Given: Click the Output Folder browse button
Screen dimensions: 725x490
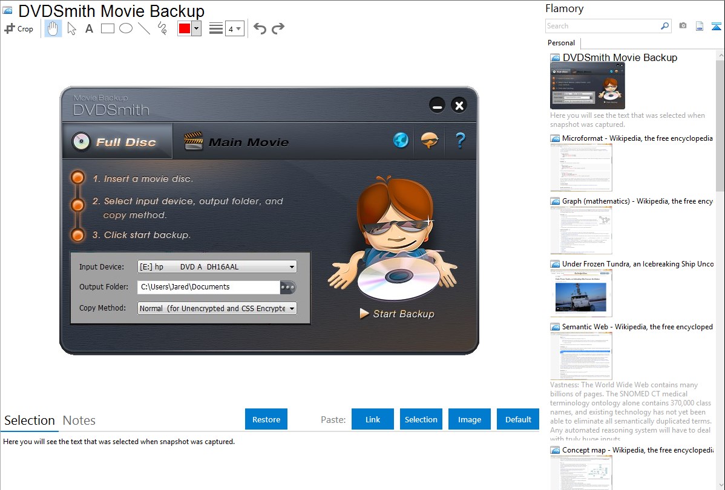Looking at the screenshot, I should (287, 287).
